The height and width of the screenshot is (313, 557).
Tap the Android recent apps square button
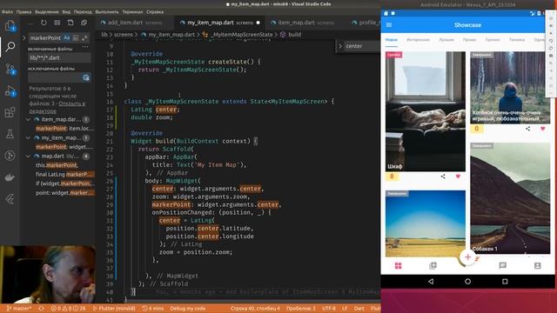click(505, 282)
